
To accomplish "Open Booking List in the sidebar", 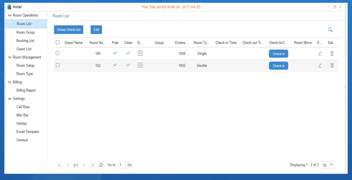I will tap(25, 41).
